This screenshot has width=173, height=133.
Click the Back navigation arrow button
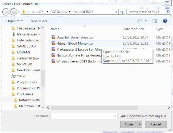(6, 12)
